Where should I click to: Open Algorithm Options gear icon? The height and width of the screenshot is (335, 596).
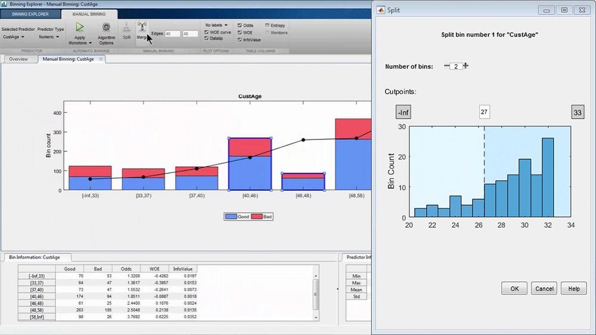pyautogui.click(x=106, y=27)
